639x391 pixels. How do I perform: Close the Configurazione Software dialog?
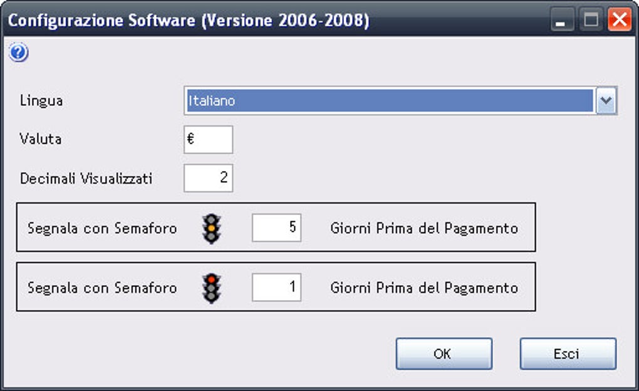tap(619, 21)
